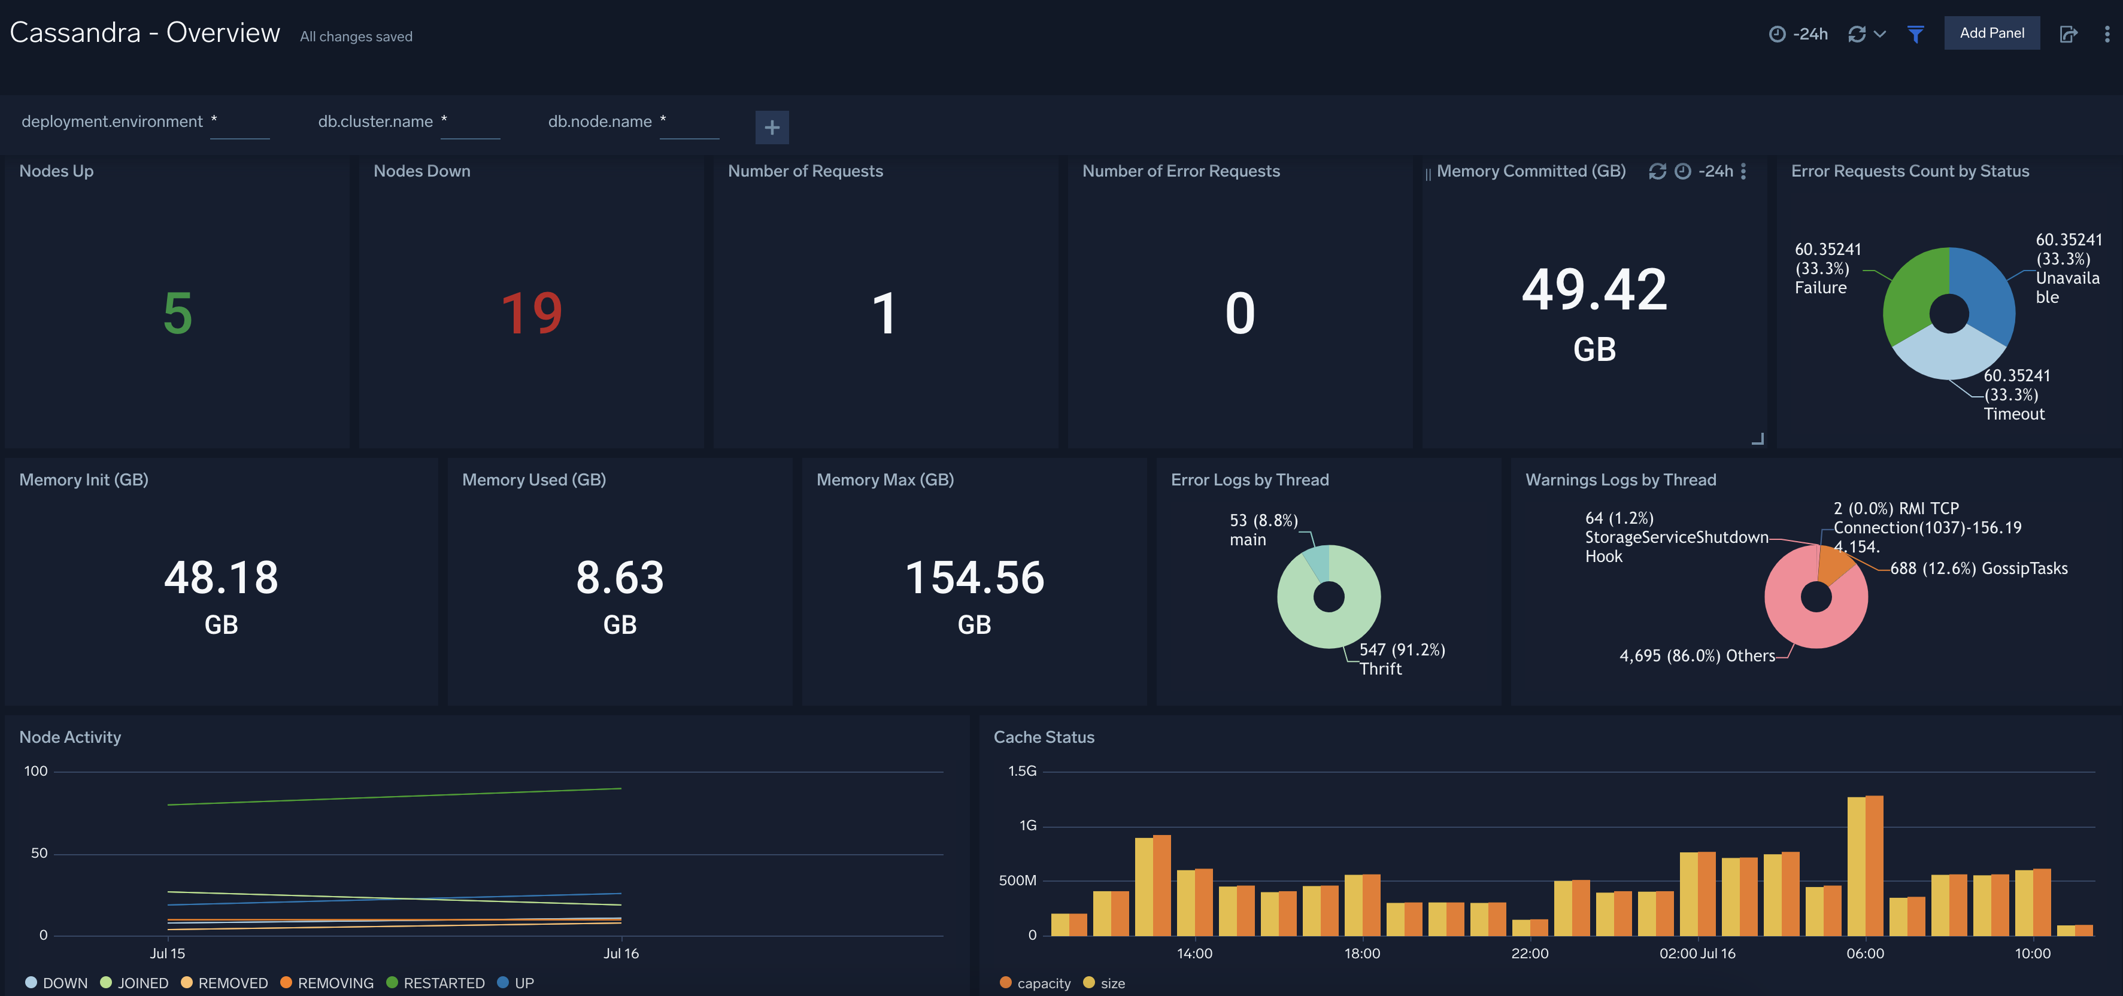Screen dimensions: 2123x996
Task: Click the Node Activity panel title
Action: 70,736
